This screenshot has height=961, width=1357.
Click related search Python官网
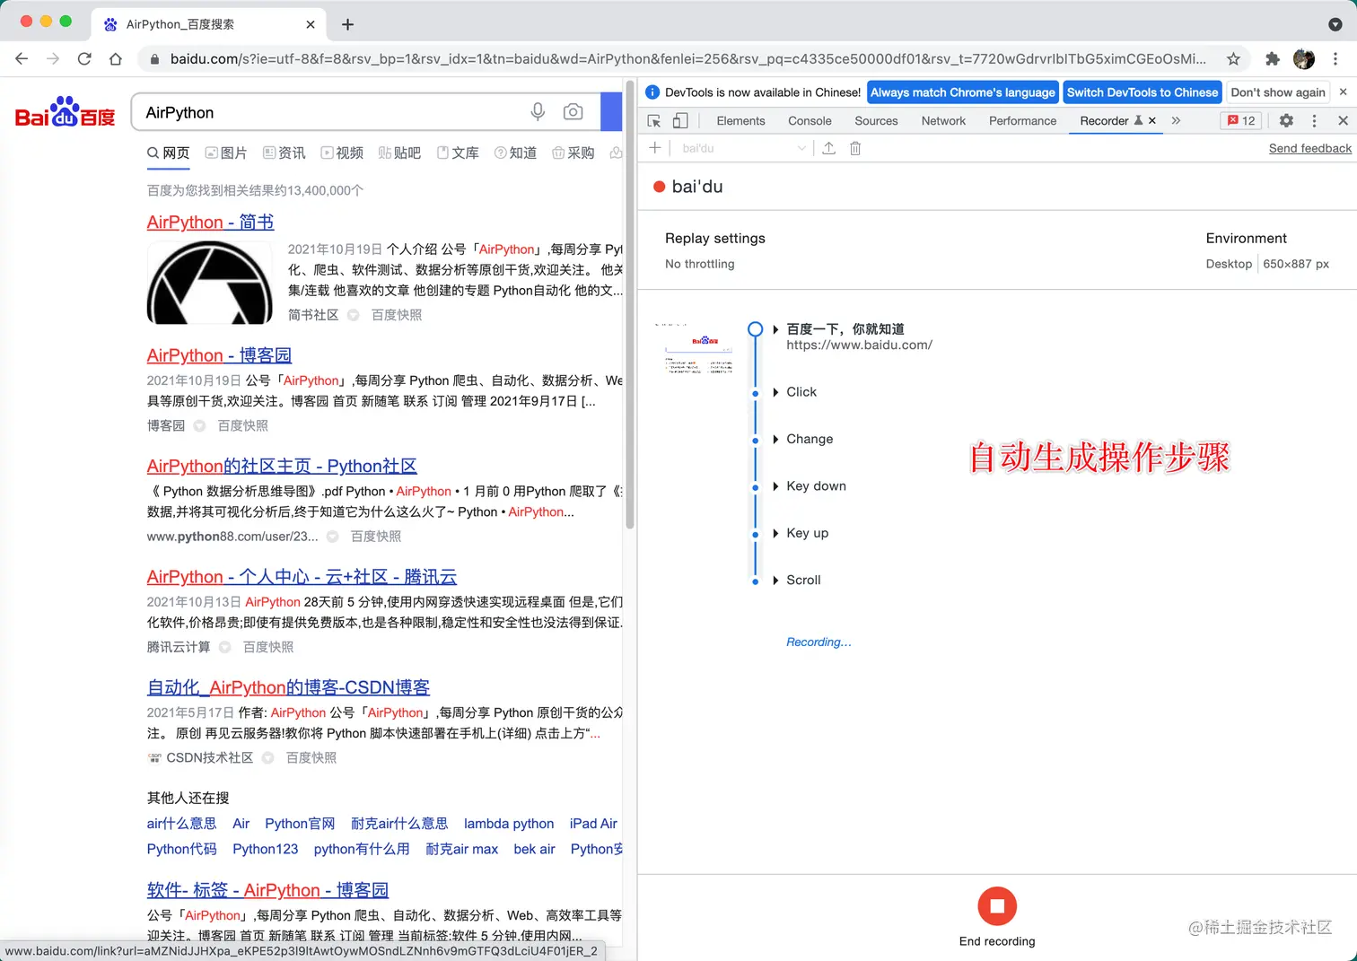coord(300,824)
